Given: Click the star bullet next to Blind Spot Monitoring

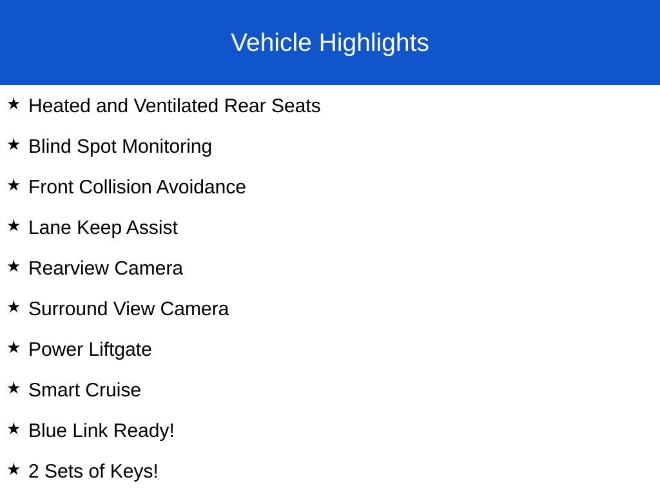Looking at the screenshot, I should (x=14, y=144).
